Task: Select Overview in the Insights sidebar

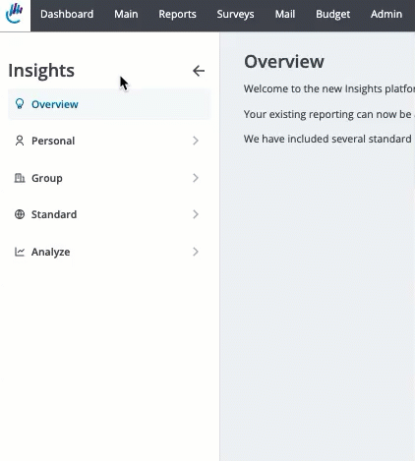Action: point(109,104)
